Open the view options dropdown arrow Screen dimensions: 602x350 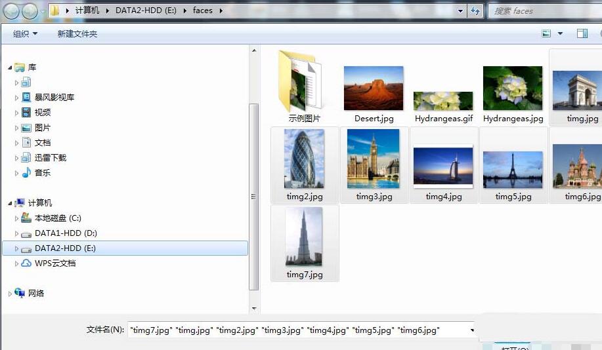point(560,33)
